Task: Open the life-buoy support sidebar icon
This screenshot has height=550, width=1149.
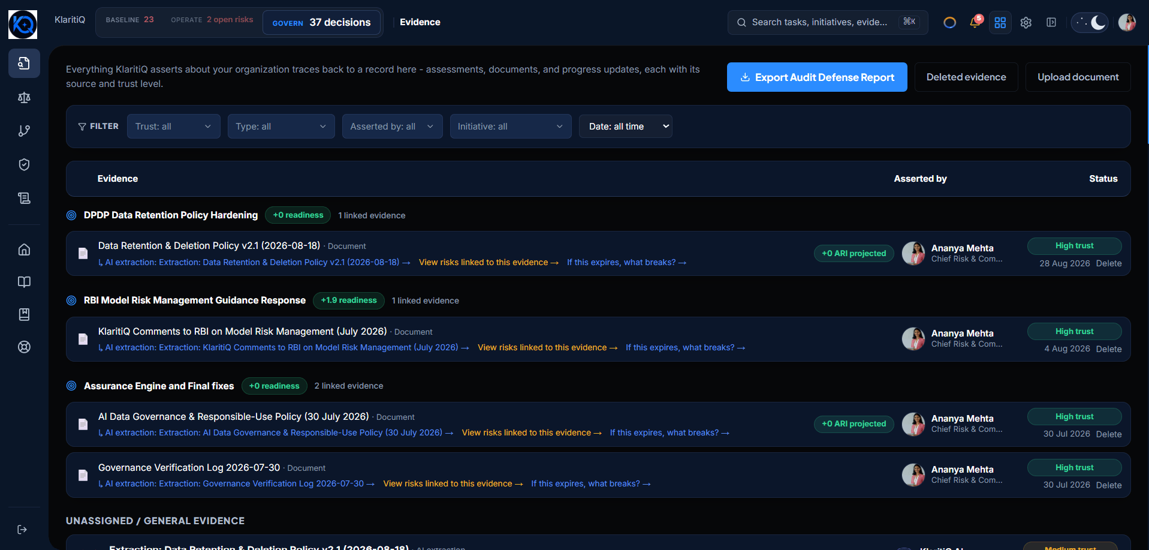Action: pos(24,347)
